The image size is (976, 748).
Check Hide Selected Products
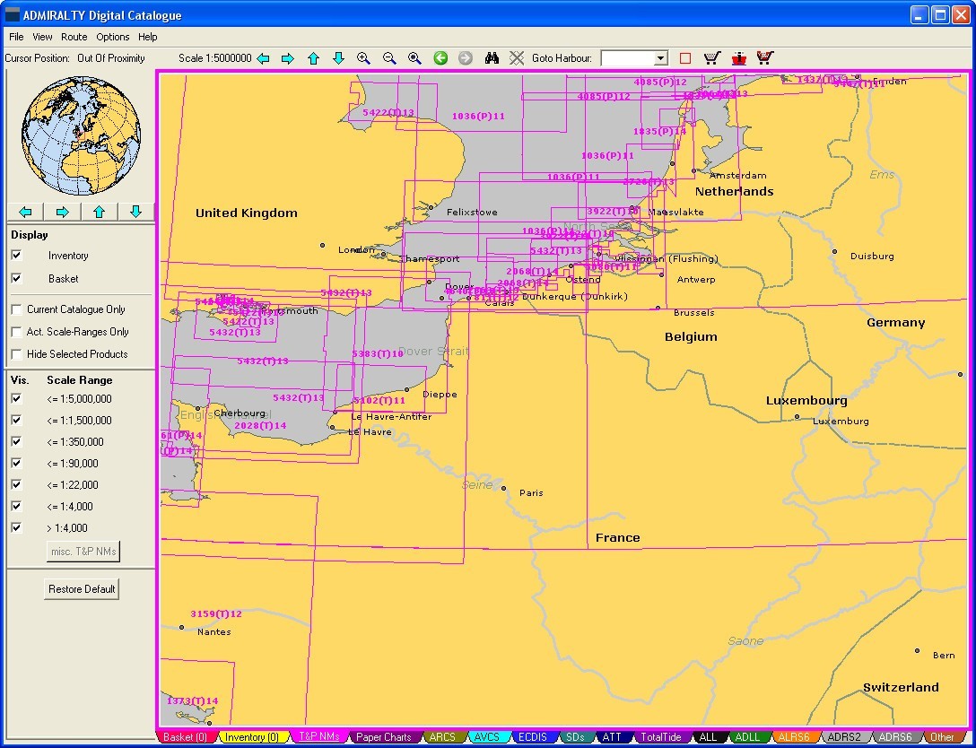(x=17, y=354)
